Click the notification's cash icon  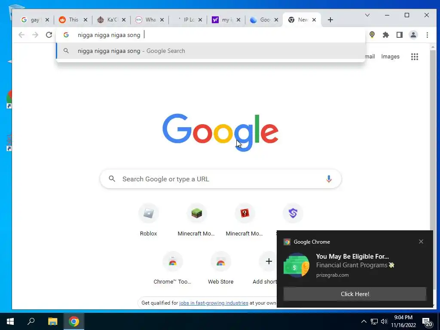tap(296, 265)
